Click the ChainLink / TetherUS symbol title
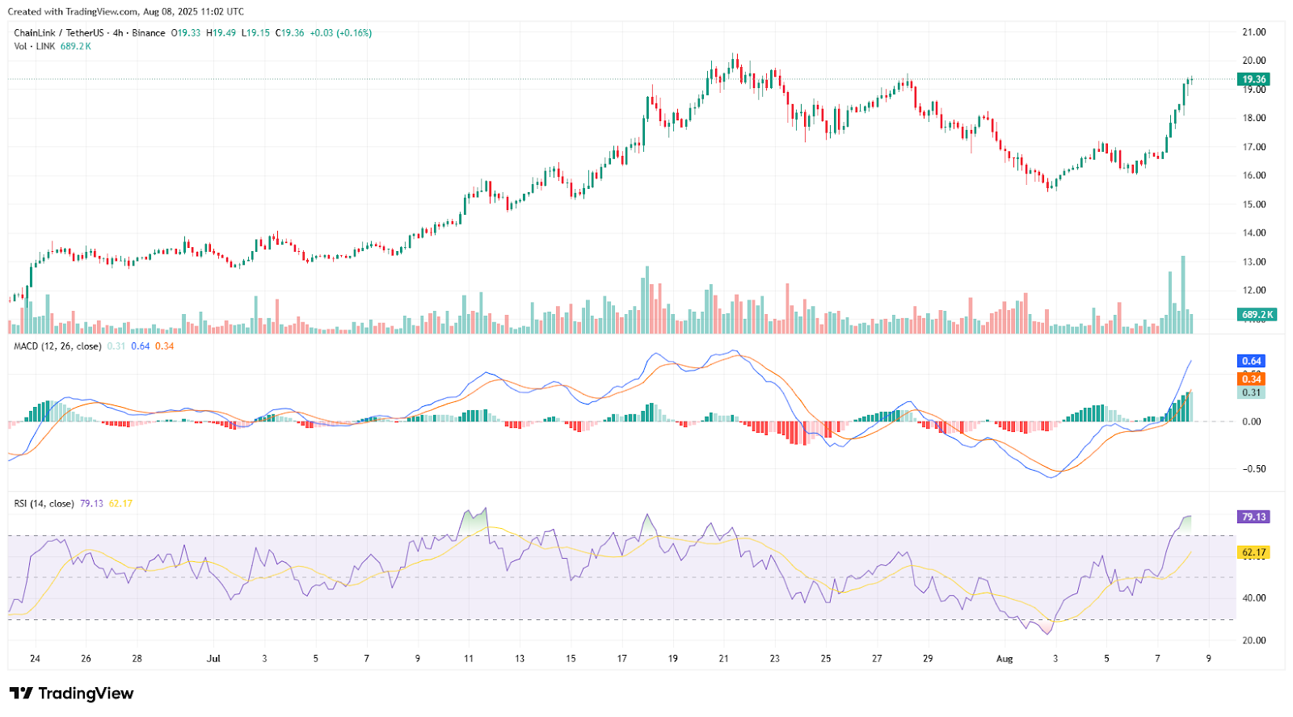This screenshot has width=1293, height=717. point(59,33)
